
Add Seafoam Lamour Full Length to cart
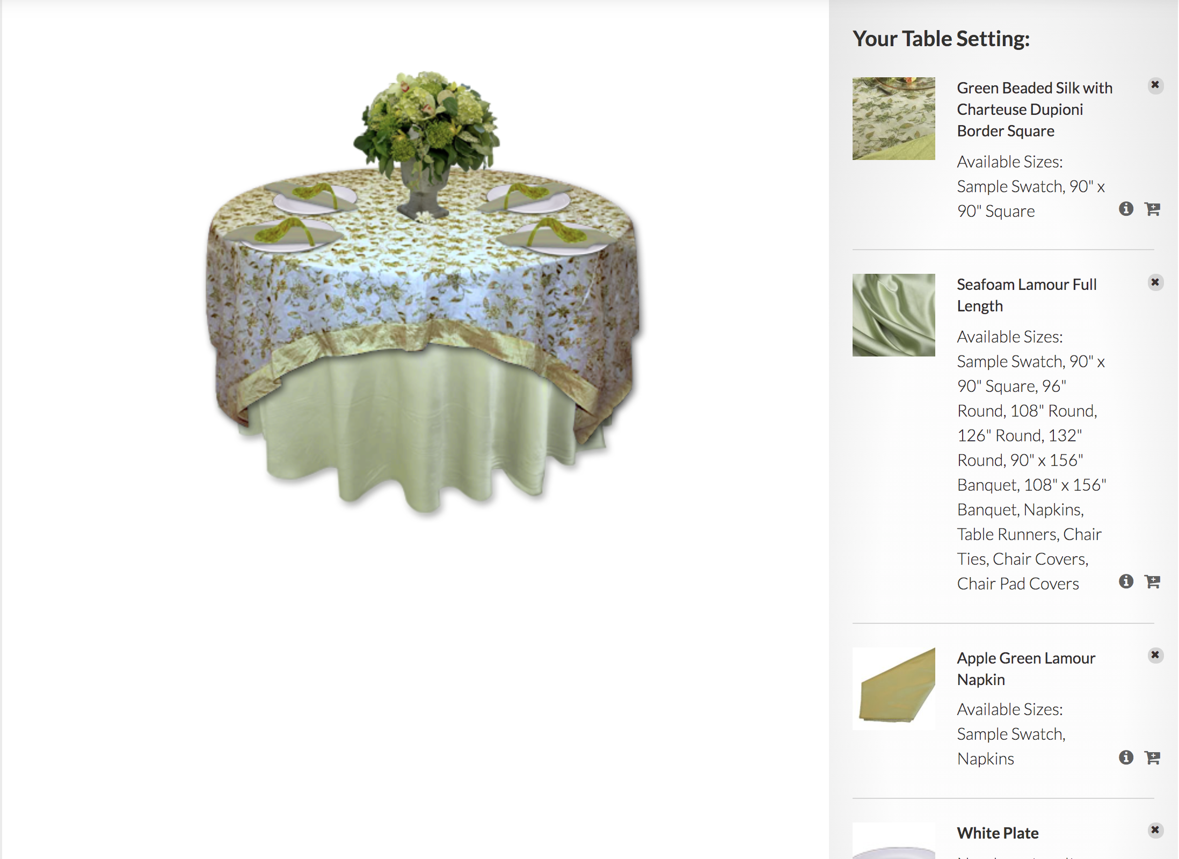(x=1152, y=581)
